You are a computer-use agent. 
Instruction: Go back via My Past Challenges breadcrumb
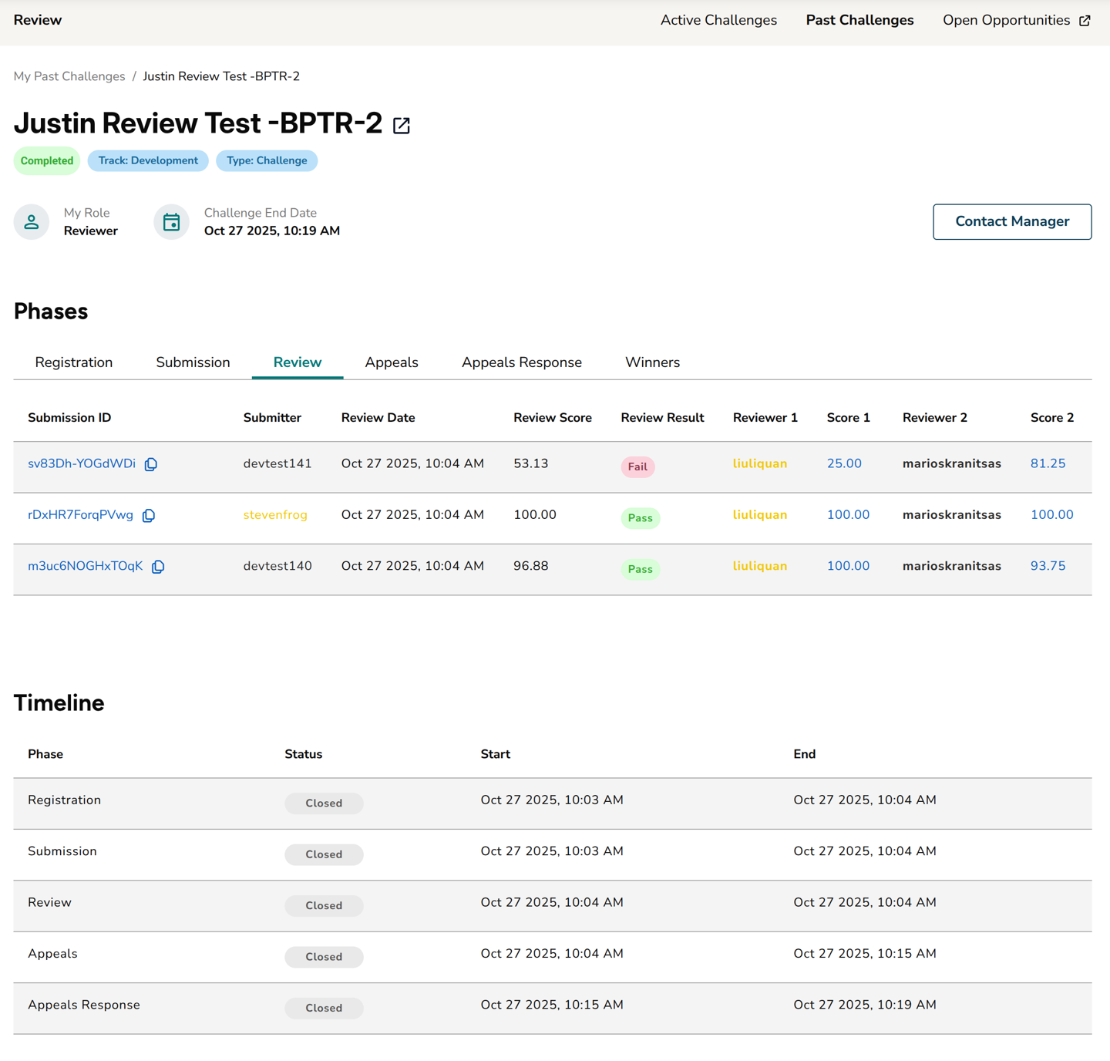69,76
